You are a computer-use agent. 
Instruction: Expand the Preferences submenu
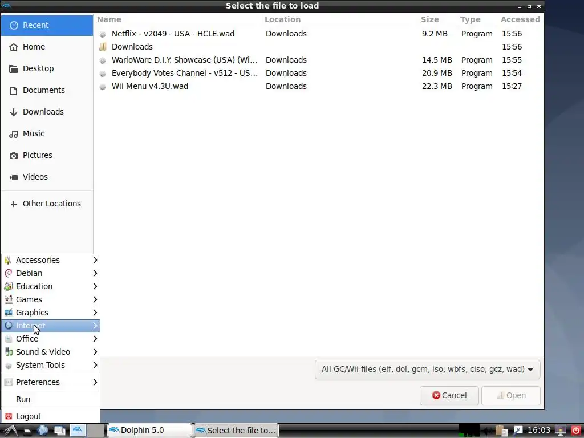(51, 382)
